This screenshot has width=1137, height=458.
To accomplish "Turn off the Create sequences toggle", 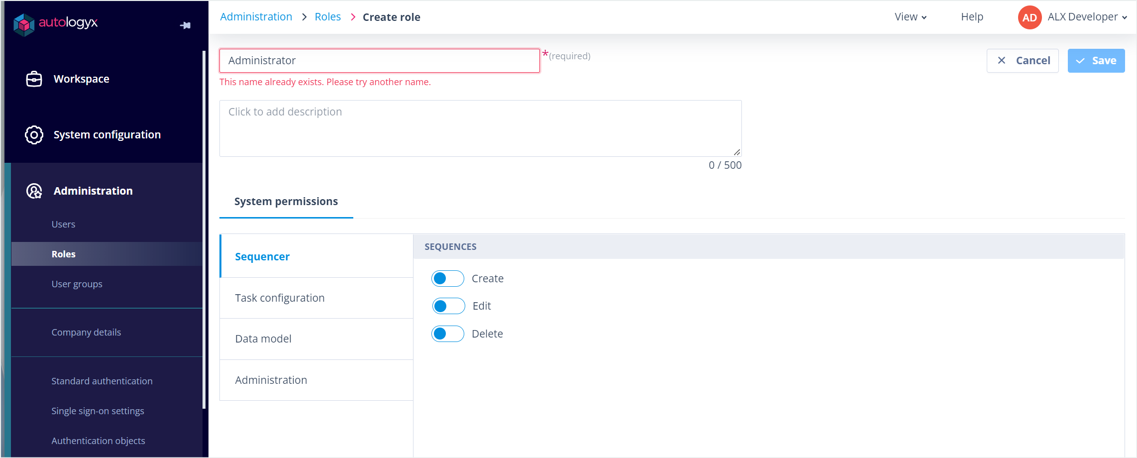I will click(447, 279).
